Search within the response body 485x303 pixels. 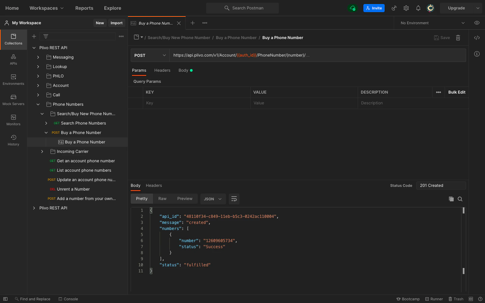pos(460,199)
